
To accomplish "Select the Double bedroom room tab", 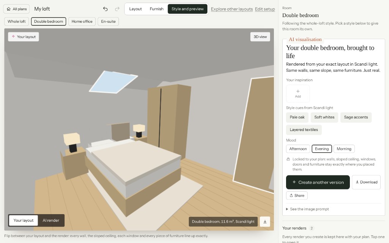I will pos(49,21).
